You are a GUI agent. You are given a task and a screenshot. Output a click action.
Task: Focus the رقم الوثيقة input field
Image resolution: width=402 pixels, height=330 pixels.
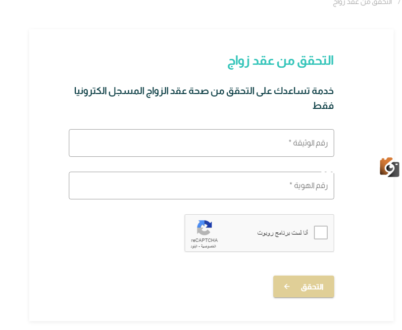coord(201,143)
